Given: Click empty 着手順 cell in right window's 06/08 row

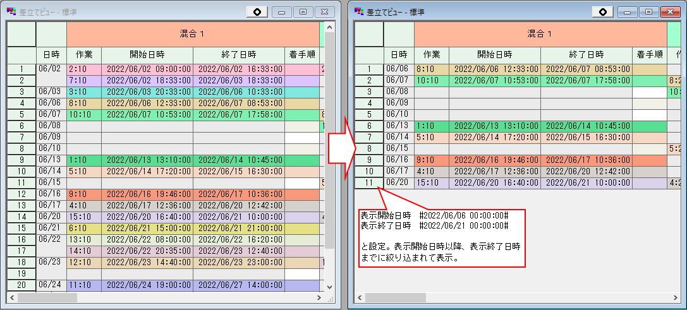Looking at the screenshot, I should [650, 92].
